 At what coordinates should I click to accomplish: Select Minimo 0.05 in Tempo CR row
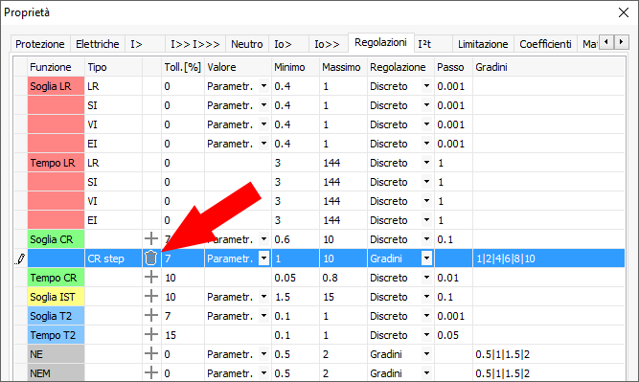click(295, 278)
